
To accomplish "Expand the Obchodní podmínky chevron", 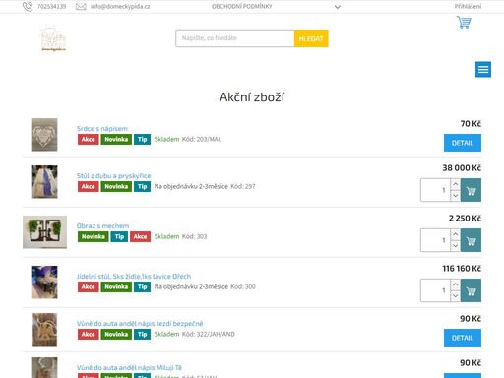I will [x=338, y=7].
